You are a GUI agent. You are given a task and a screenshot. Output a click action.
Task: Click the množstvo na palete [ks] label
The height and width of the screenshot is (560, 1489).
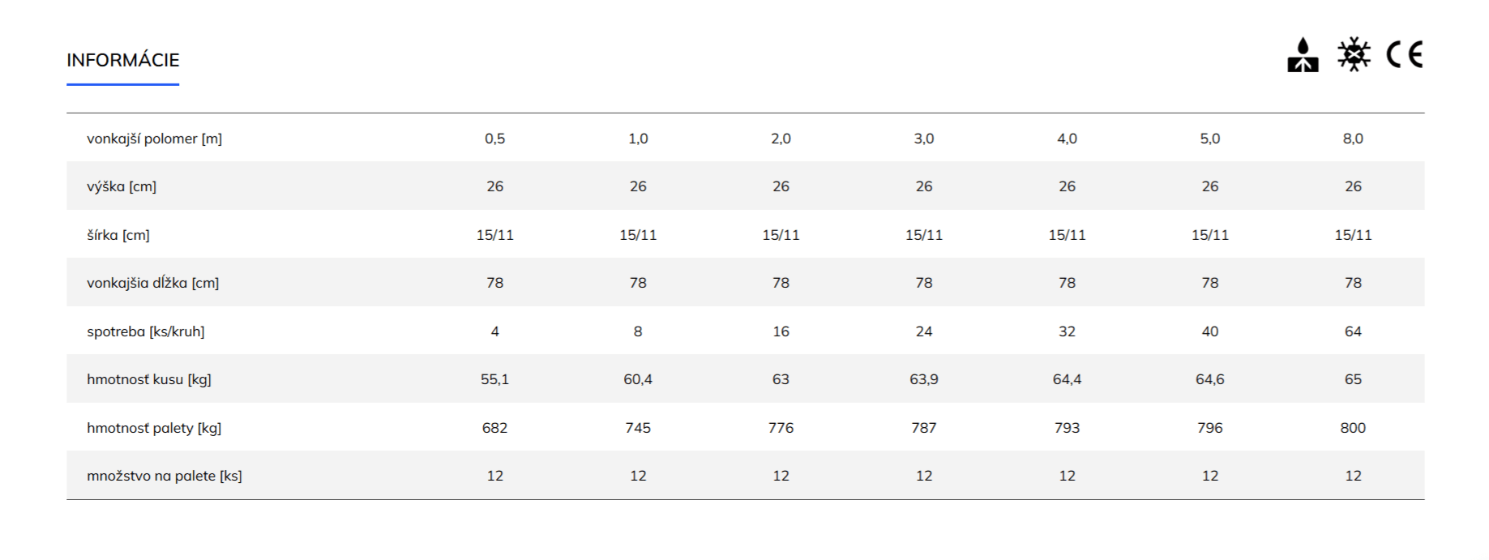pyautogui.click(x=165, y=476)
